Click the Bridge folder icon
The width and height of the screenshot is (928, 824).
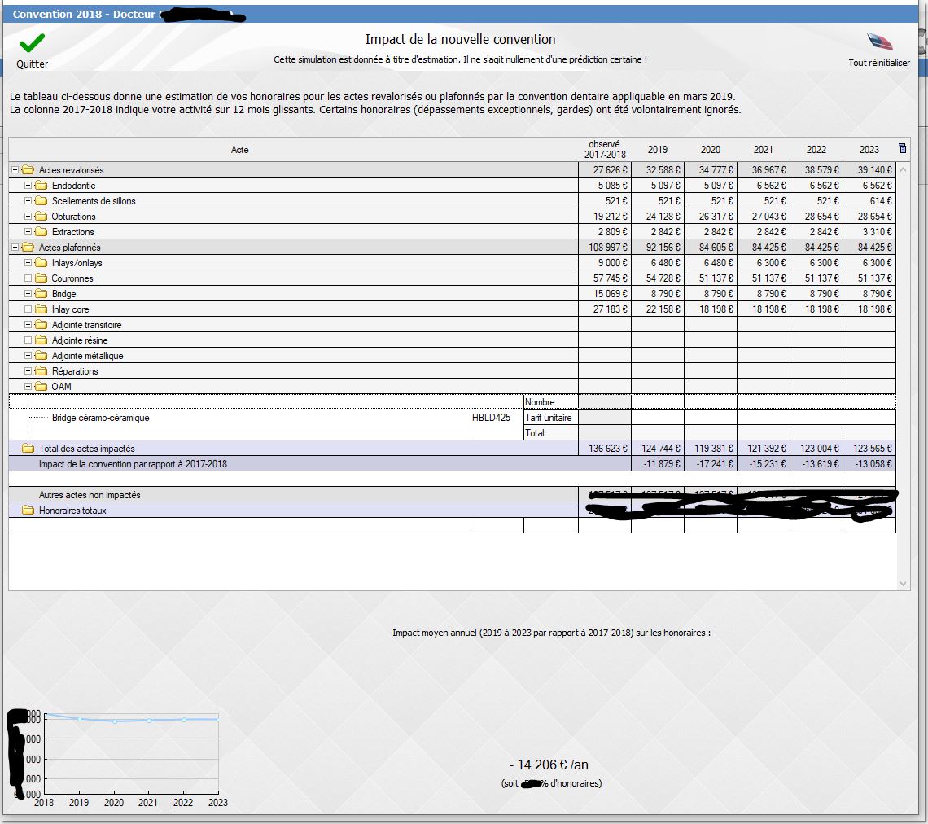coord(41,294)
